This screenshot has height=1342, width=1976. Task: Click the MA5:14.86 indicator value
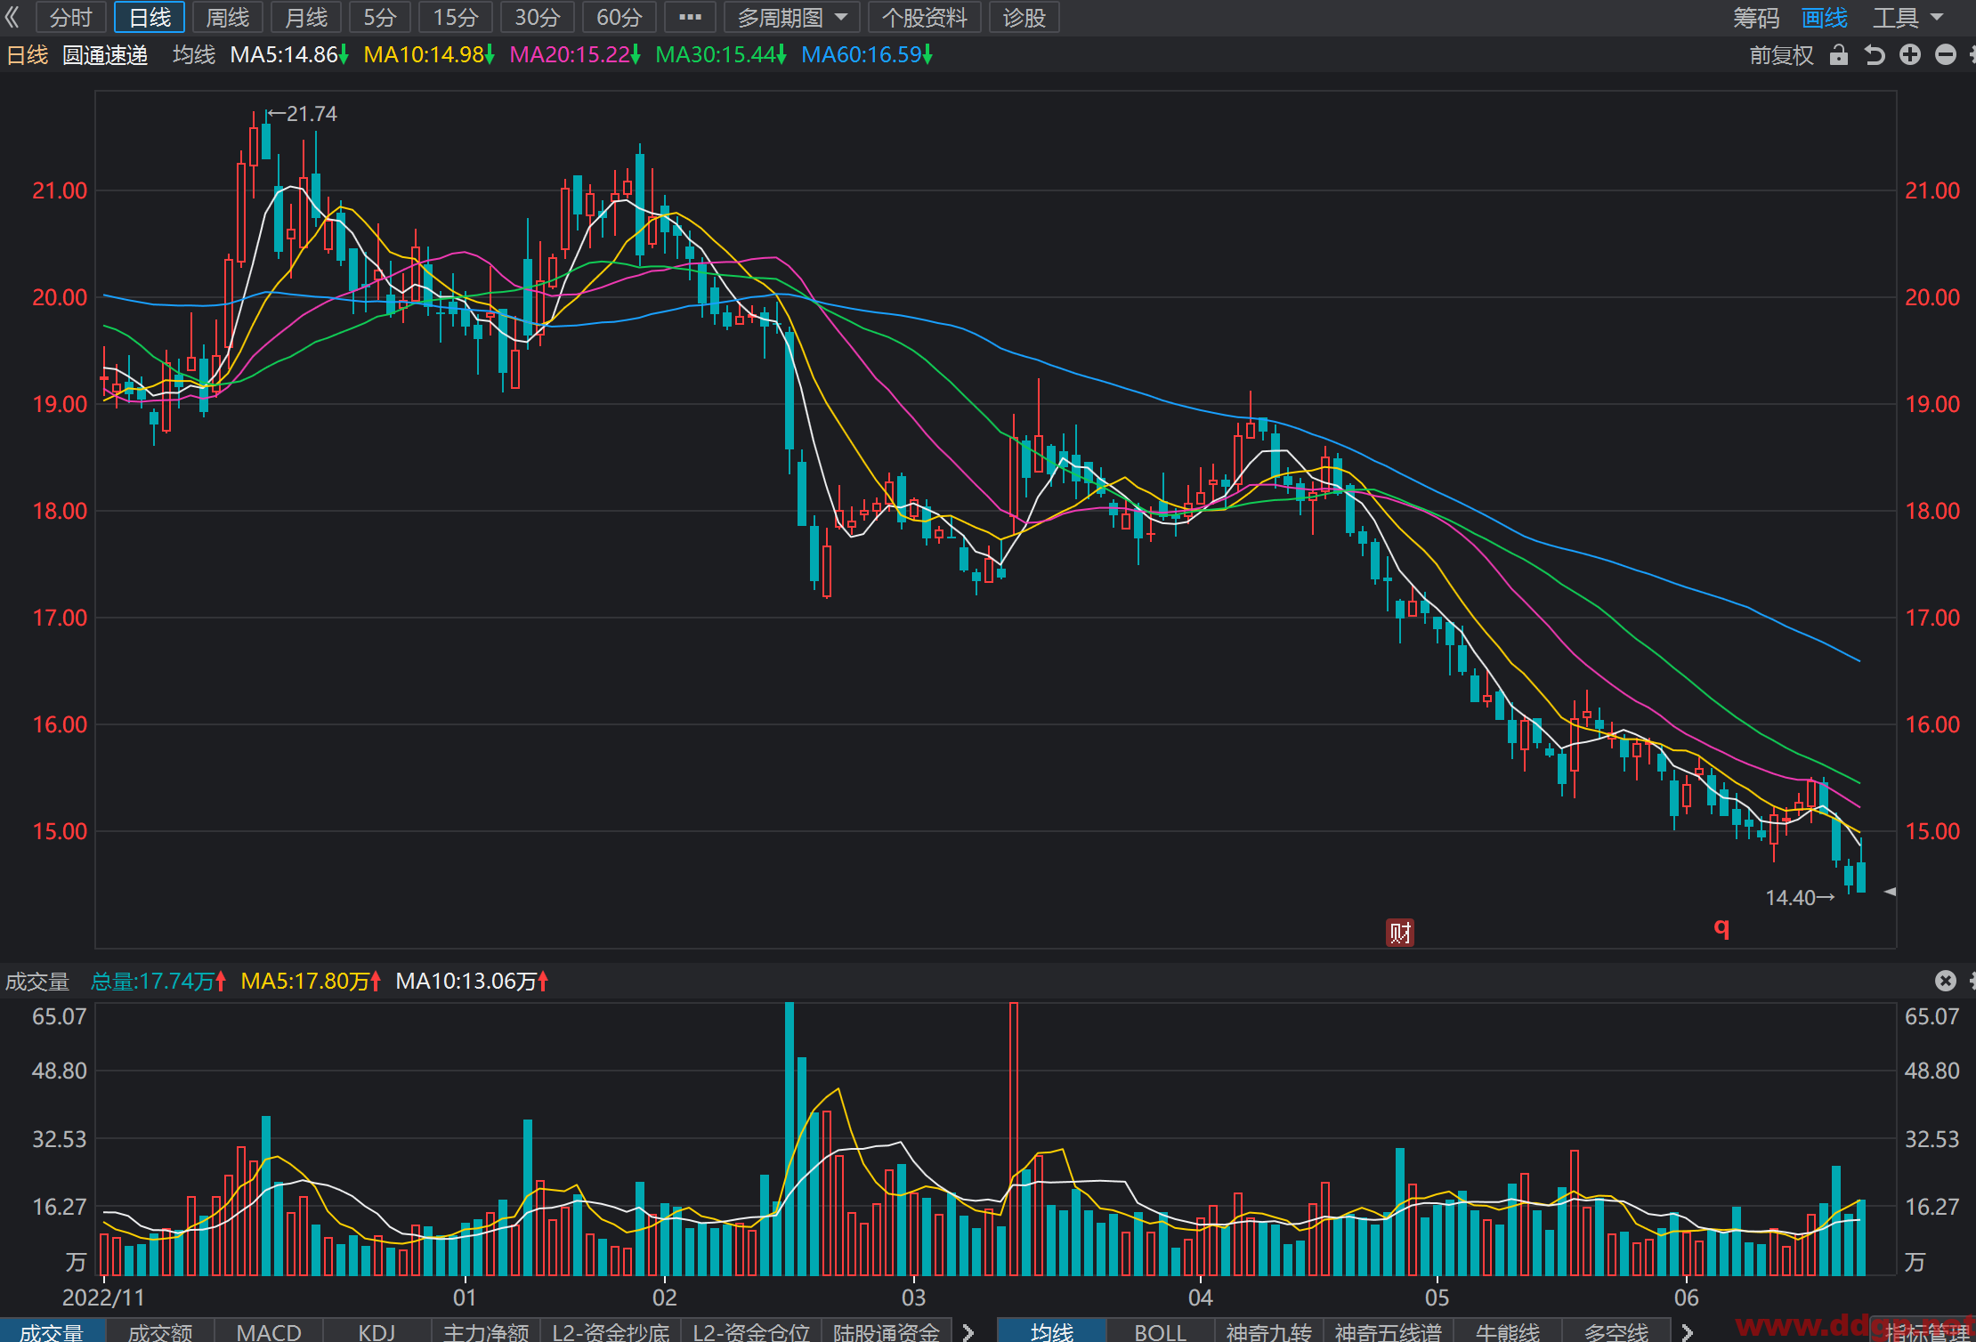coord(289,55)
